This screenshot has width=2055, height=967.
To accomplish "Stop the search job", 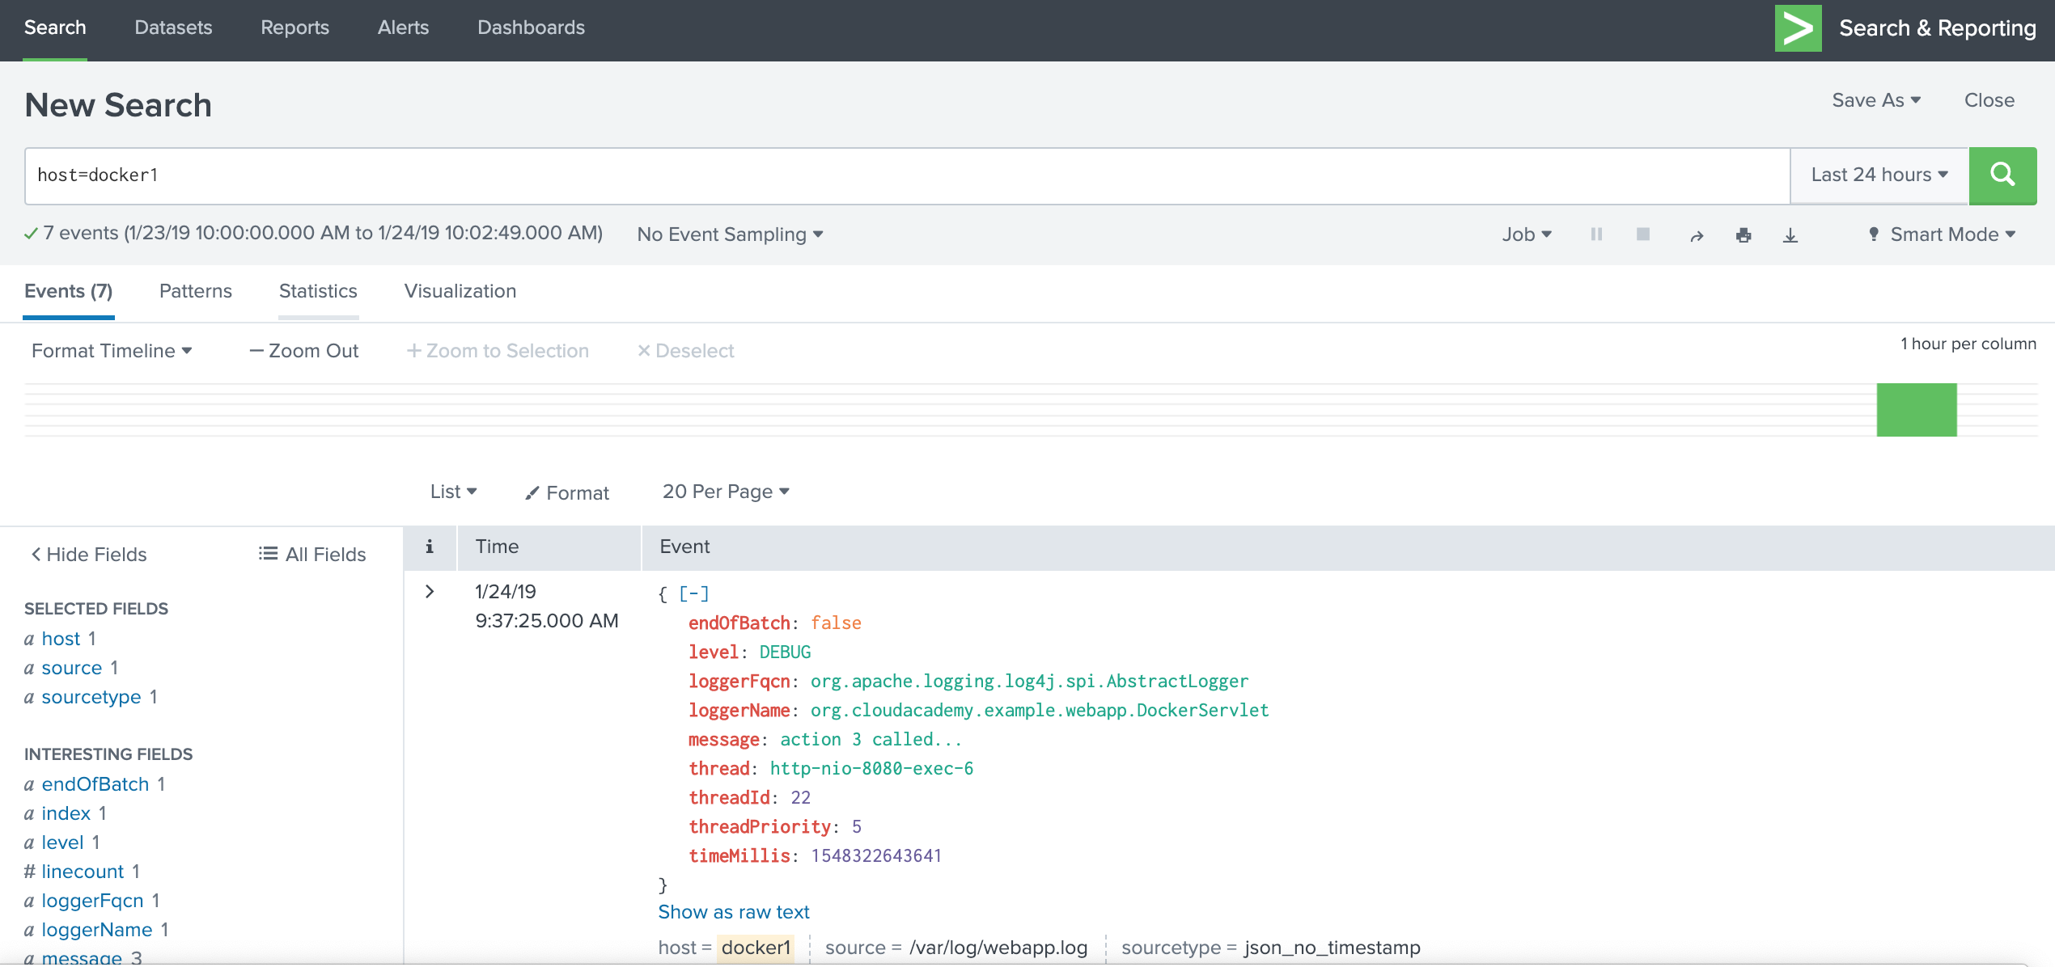I will click(1643, 234).
